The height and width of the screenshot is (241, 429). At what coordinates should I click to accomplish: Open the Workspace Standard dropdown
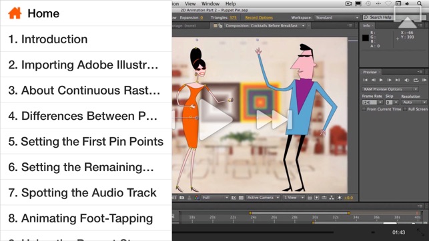[336, 17]
